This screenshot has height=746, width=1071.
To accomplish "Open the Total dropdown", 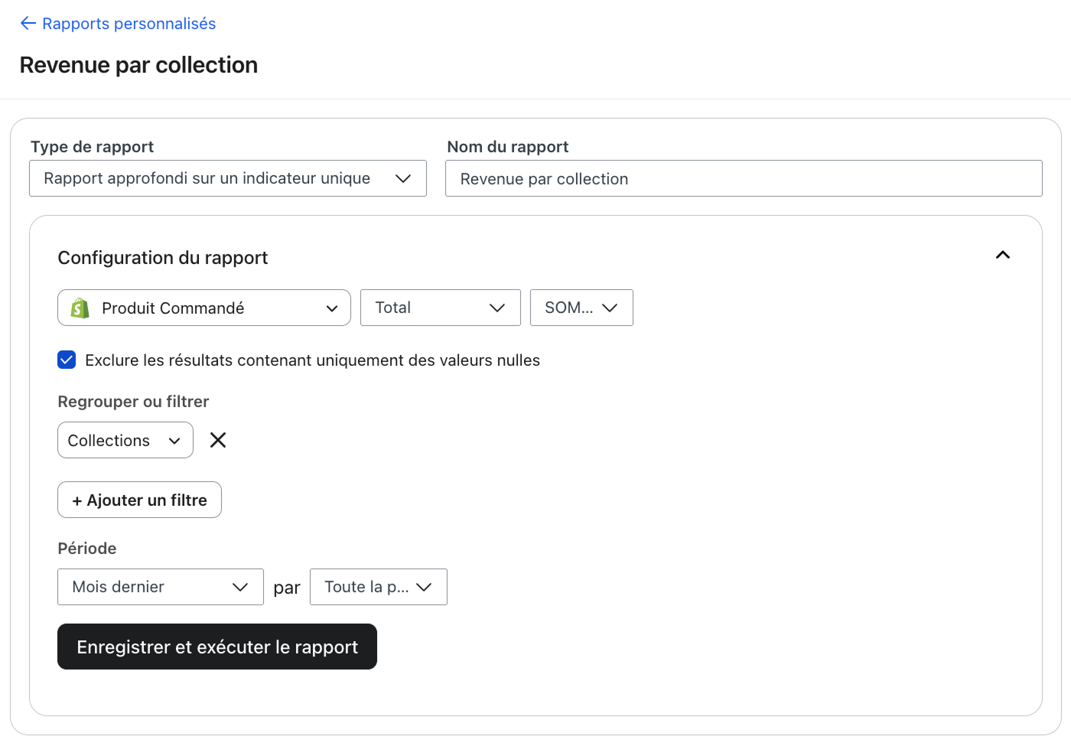I will (440, 308).
